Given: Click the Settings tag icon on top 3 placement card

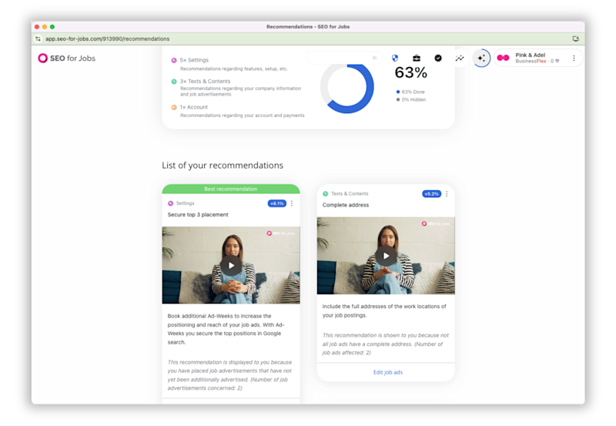Looking at the screenshot, I should tap(170, 203).
